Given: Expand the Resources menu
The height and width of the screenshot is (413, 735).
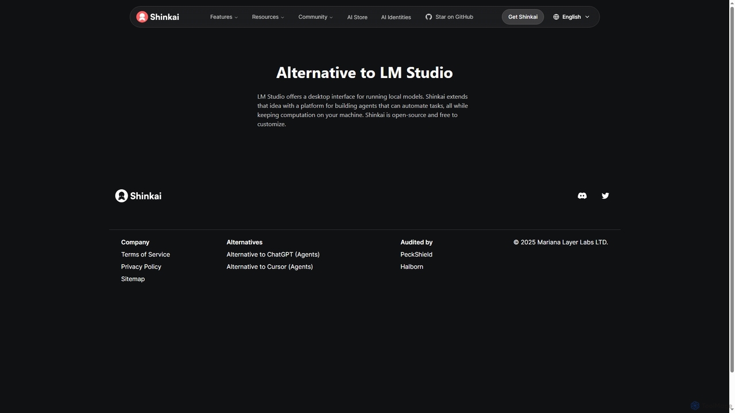Looking at the screenshot, I should 268,17.
